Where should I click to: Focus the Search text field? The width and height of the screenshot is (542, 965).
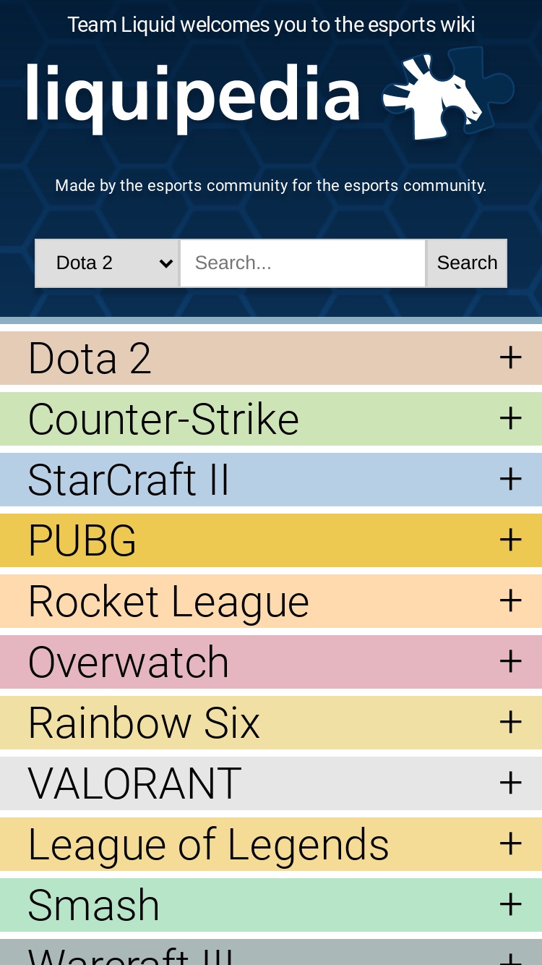(x=303, y=263)
